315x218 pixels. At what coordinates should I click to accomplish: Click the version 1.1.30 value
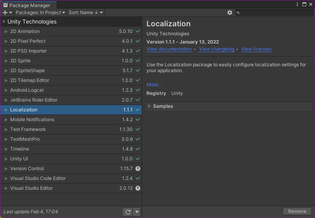click(126, 129)
